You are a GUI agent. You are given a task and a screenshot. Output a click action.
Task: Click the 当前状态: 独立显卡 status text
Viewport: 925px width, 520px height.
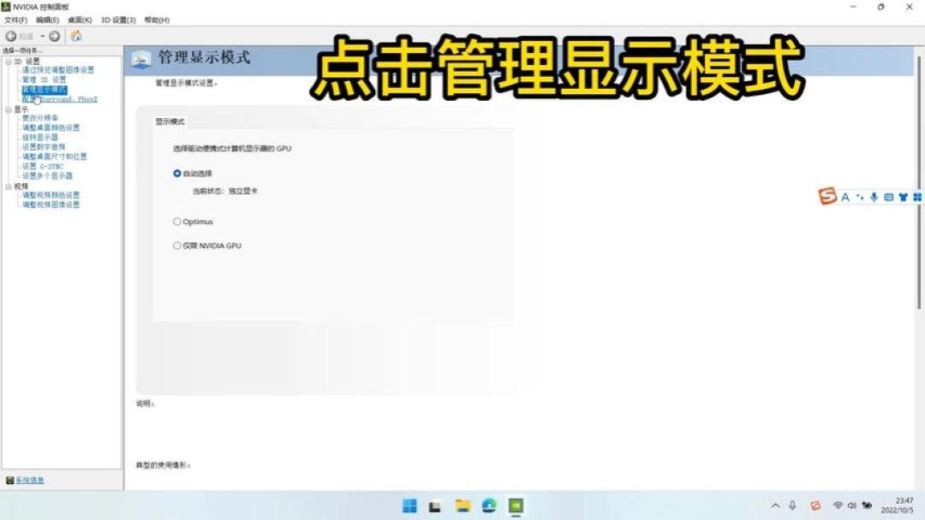pos(225,191)
